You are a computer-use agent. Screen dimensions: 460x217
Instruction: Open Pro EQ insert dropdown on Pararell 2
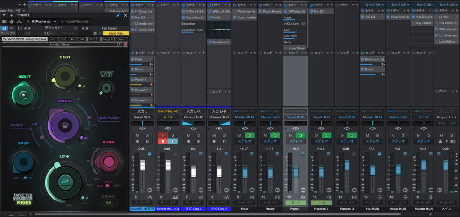click(x=331, y=11)
